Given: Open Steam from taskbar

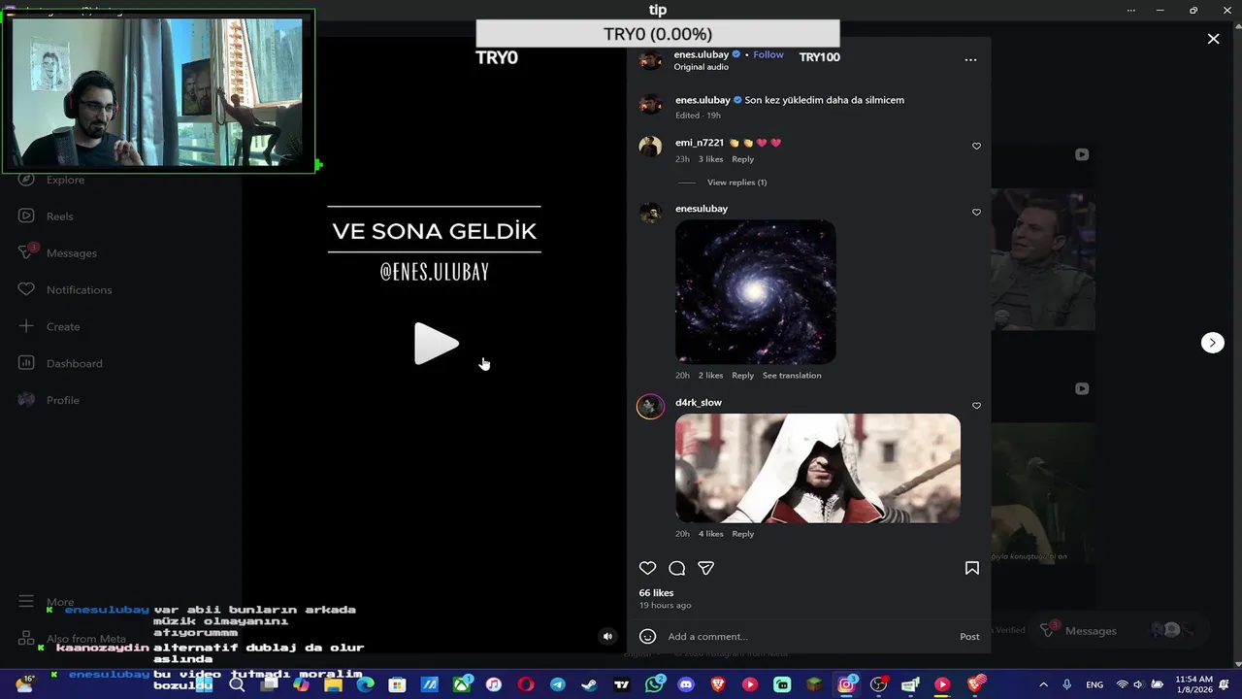Looking at the screenshot, I should tap(589, 684).
